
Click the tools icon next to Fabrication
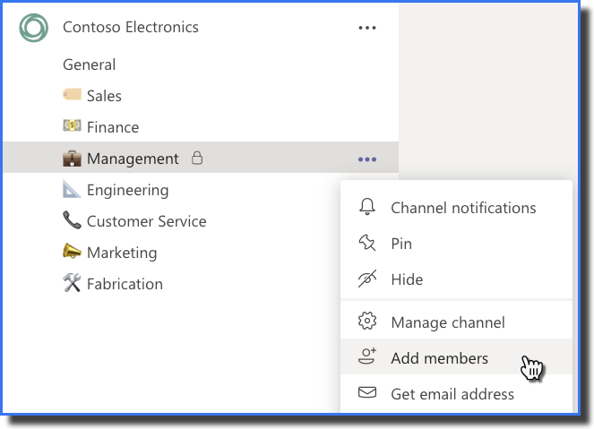tap(72, 282)
